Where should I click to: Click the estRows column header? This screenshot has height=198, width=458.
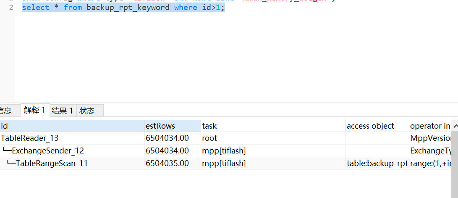(x=172, y=126)
